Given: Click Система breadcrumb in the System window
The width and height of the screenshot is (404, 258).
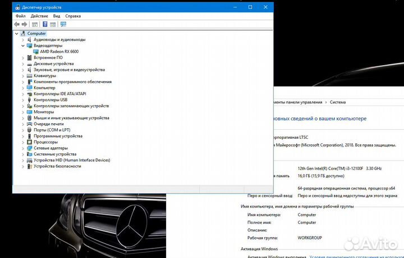Looking at the screenshot, I should coord(338,102).
